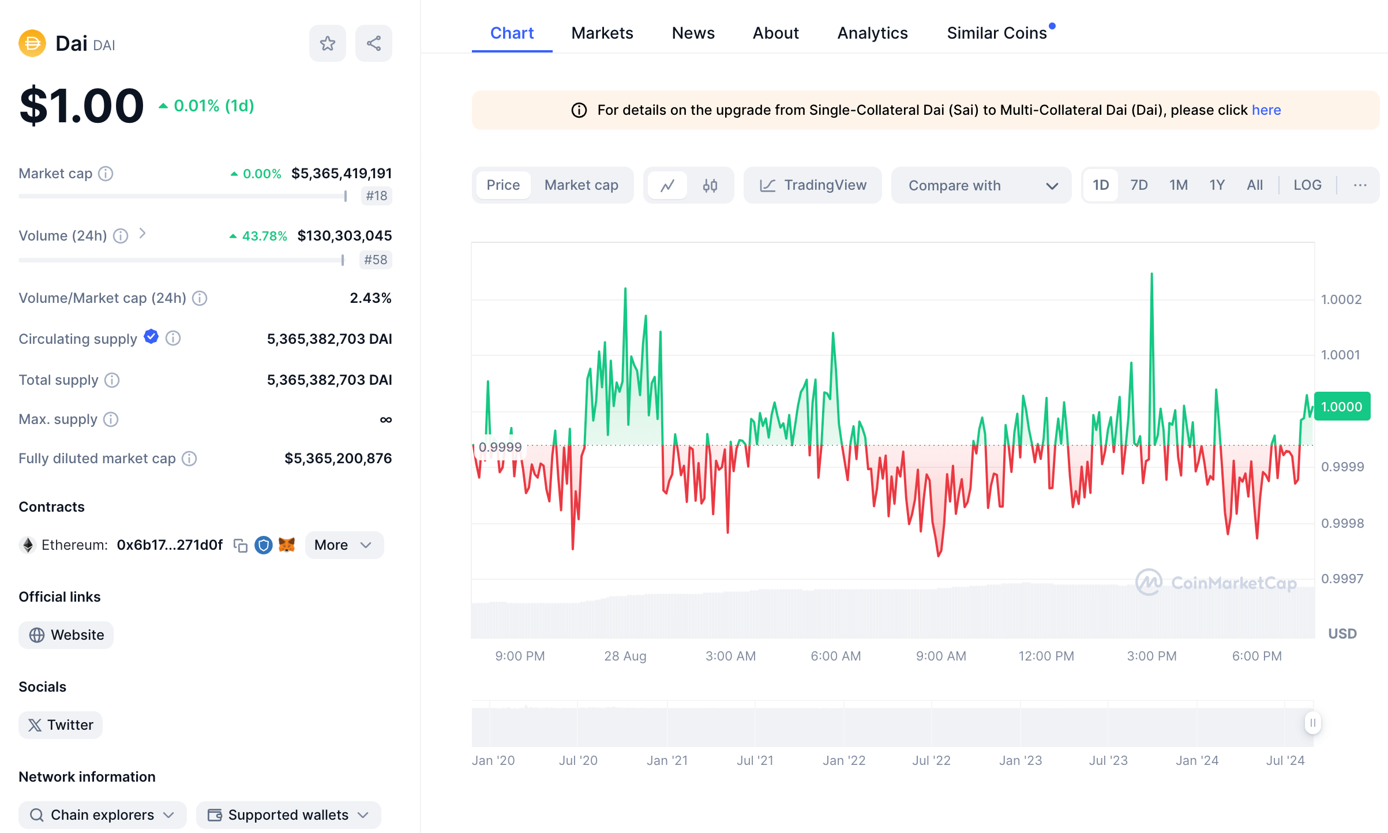Click the share icon next to Dai
Viewport: 1388px width, 833px height.
pyautogui.click(x=374, y=43)
